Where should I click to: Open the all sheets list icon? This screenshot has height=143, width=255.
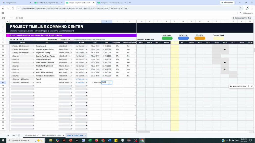click(x=14, y=135)
